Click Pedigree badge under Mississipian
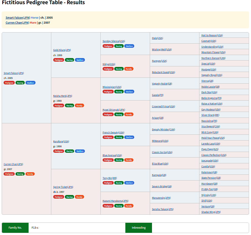 (108, 92)
